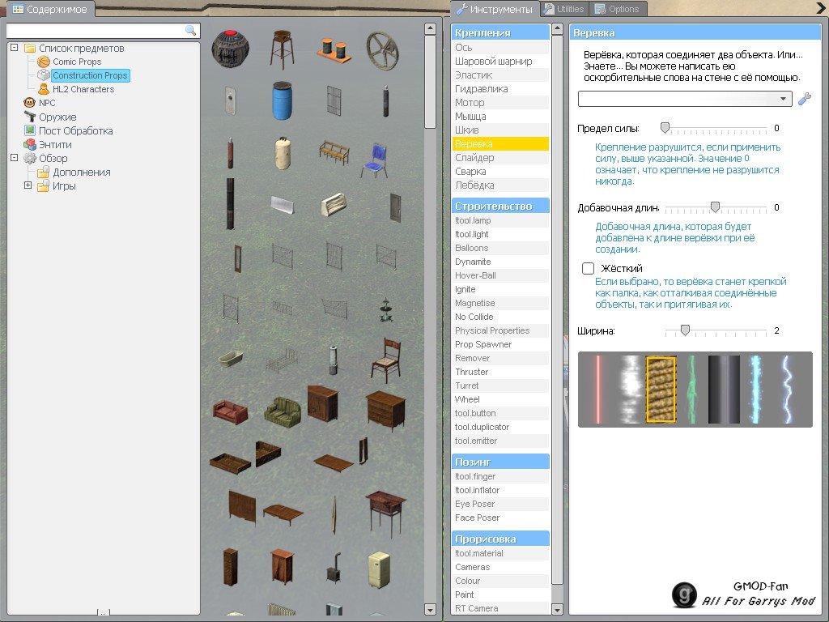Viewport: 829px width, 622px height.
Task: Click the tool list scroll-up arrow
Action: click(x=557, y=30)
